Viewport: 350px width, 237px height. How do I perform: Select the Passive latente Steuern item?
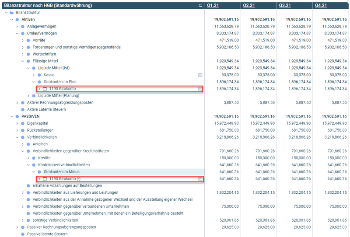pyautogui.click(x=47, y=234)
